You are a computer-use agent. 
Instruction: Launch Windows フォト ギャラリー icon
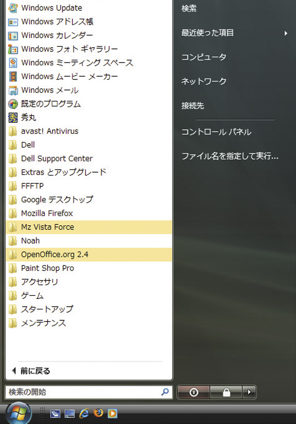(x=13, y=49)
